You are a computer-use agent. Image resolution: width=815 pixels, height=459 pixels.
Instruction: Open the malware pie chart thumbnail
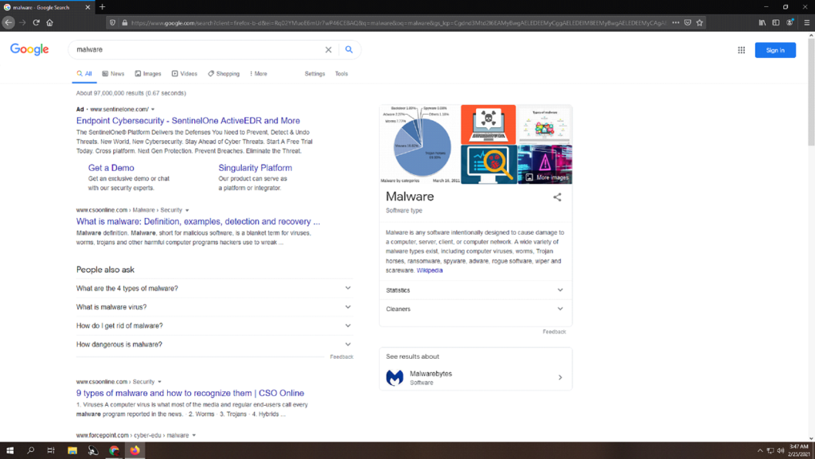tap(420, 144)
